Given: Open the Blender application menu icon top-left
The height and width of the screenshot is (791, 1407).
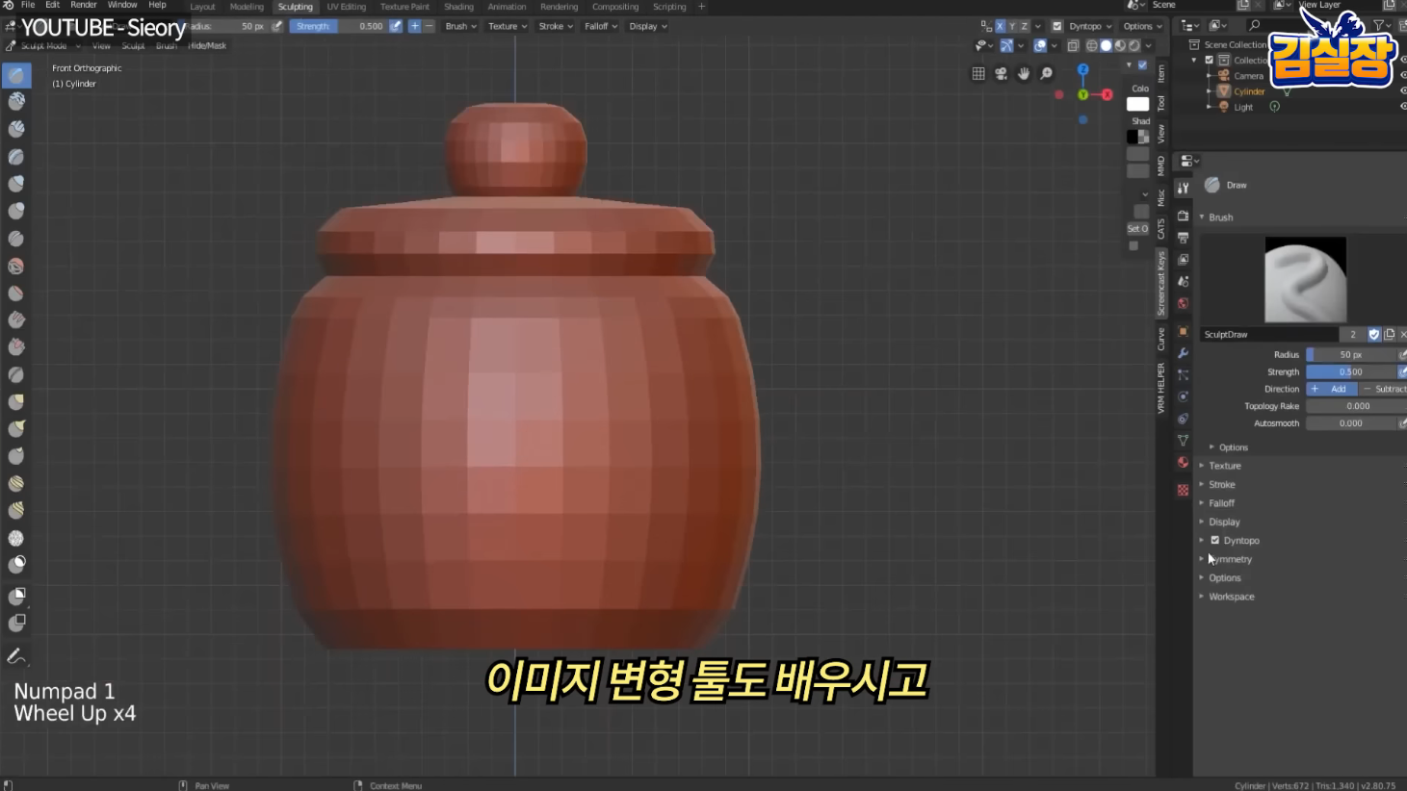Looking at the screenshot, I should (x=8, y=5).
